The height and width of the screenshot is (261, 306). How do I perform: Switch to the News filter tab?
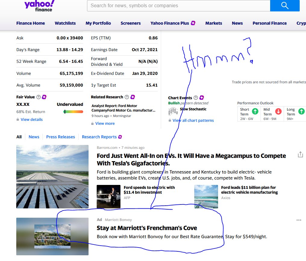click(x=34, y=137)
